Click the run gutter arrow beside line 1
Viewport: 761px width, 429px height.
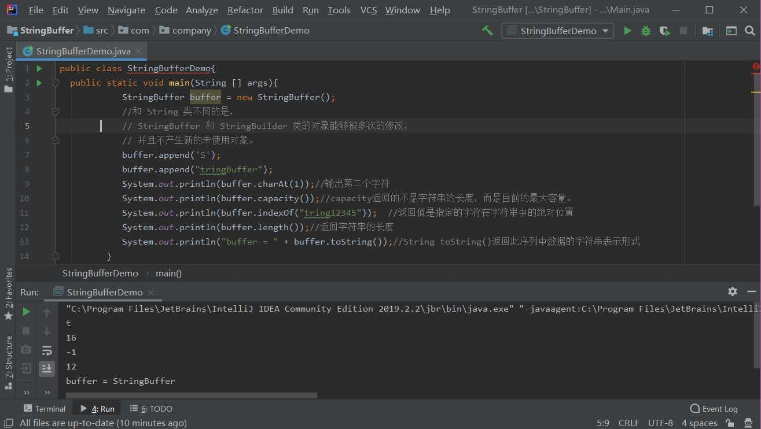pyautogui.click(x=39, y=68)
